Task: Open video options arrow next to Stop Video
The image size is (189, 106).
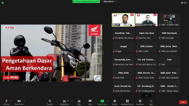Action: tap(24, 101)
